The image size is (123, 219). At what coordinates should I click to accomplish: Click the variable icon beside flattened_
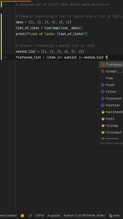(x=103, y=64)
